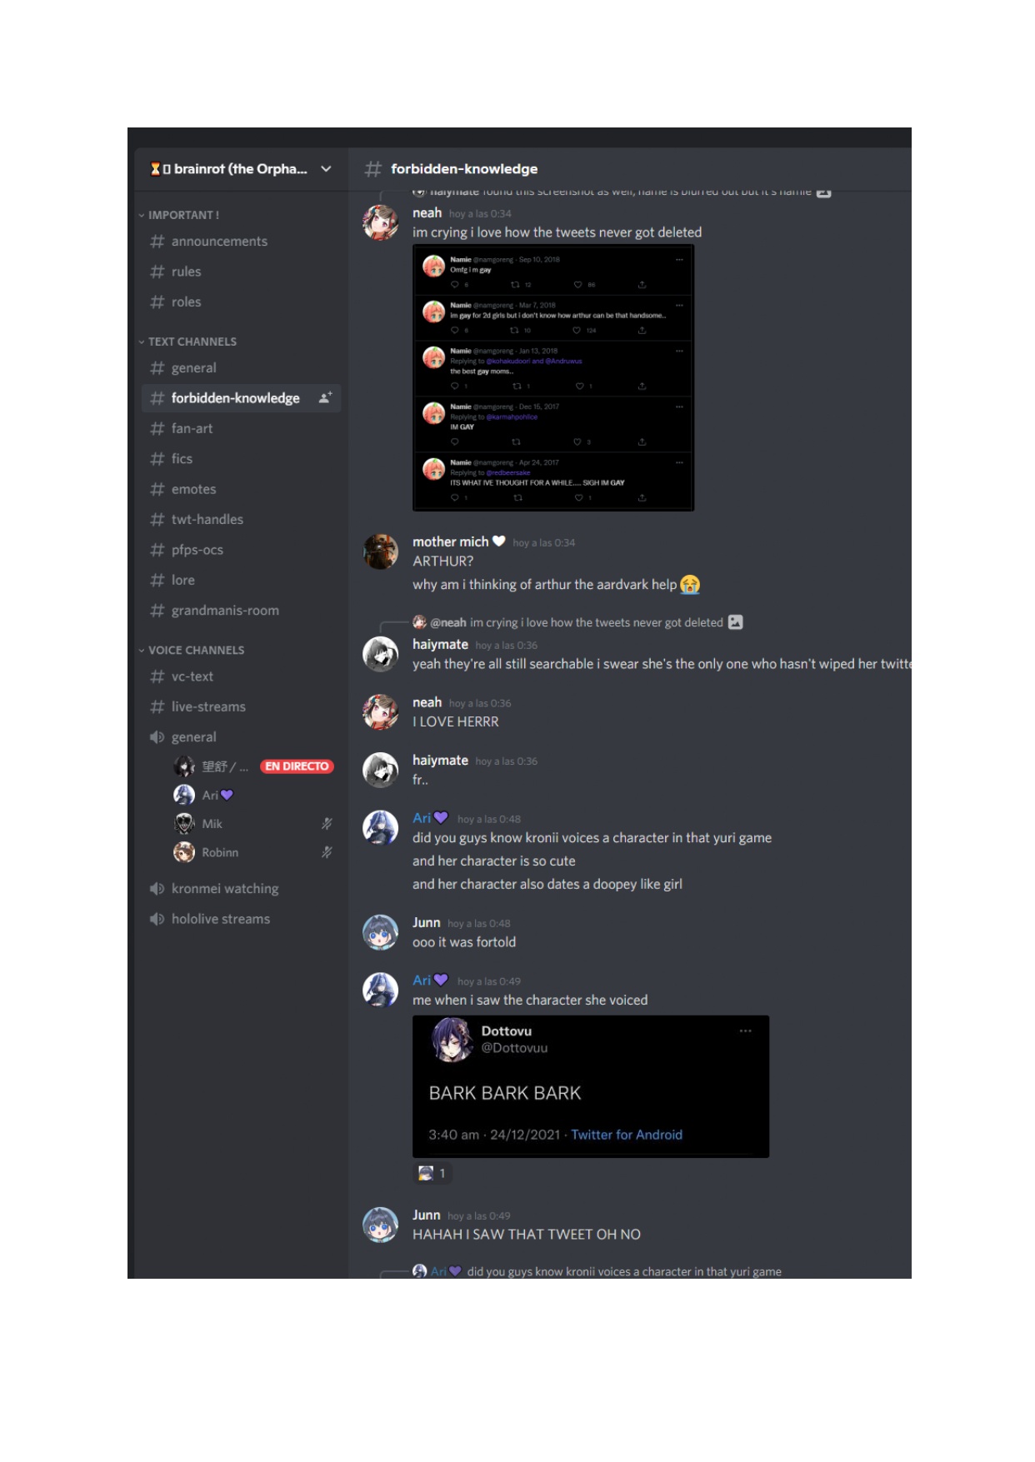Click the EN DIRECTO live badge
This screenshot has height=1462, width=1035.
click(297, 766)
